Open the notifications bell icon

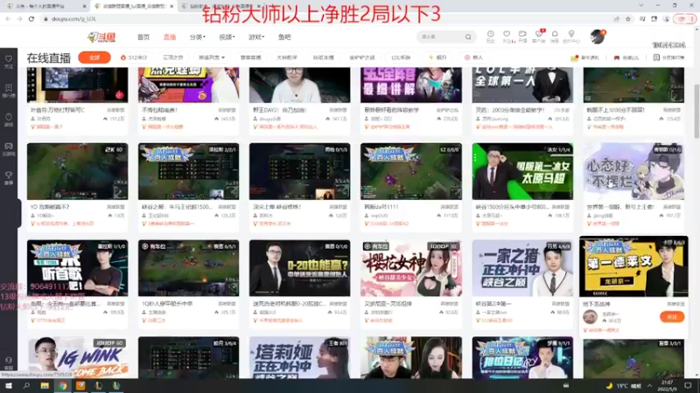pyautogui.click(x=555, y=36)
